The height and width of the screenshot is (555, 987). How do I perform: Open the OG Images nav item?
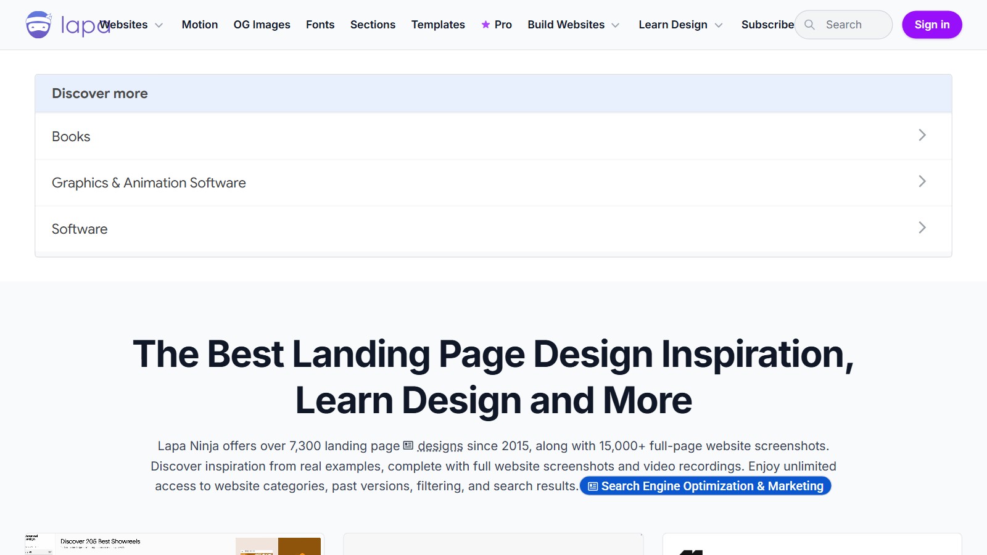point(262,25)
